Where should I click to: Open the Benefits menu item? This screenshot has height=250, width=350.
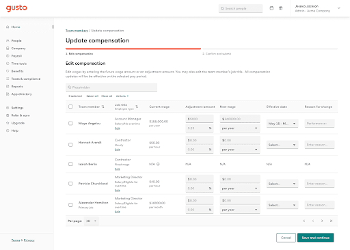click(18, 71)
